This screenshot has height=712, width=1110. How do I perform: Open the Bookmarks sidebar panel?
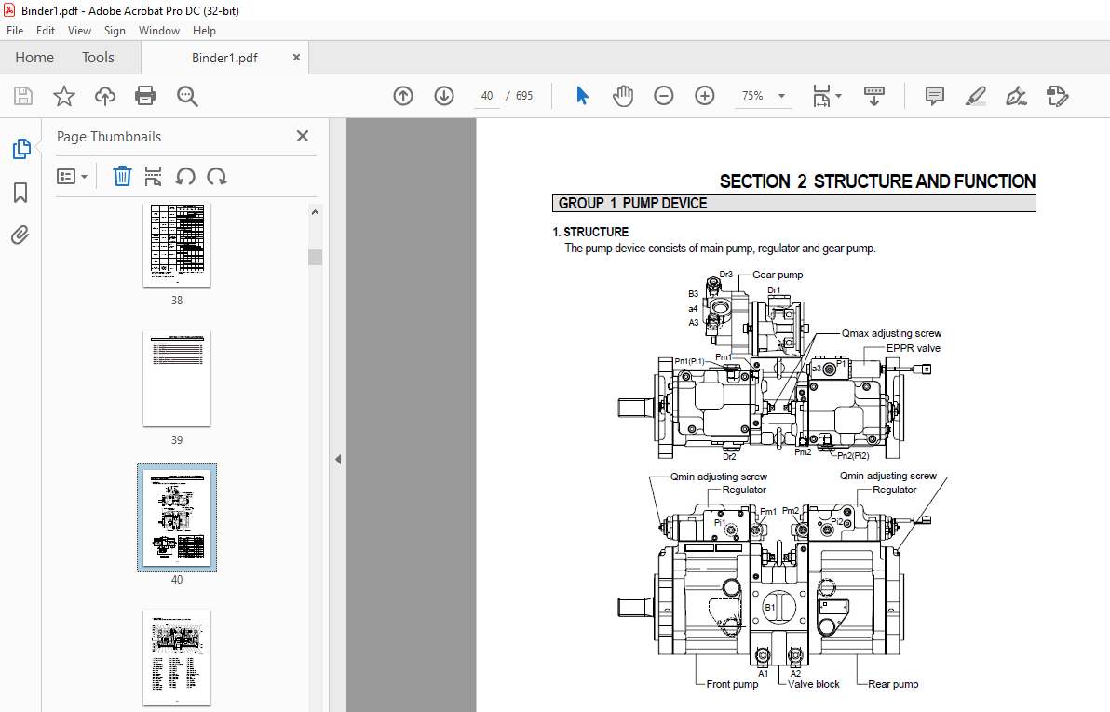(x=20, y=192)
